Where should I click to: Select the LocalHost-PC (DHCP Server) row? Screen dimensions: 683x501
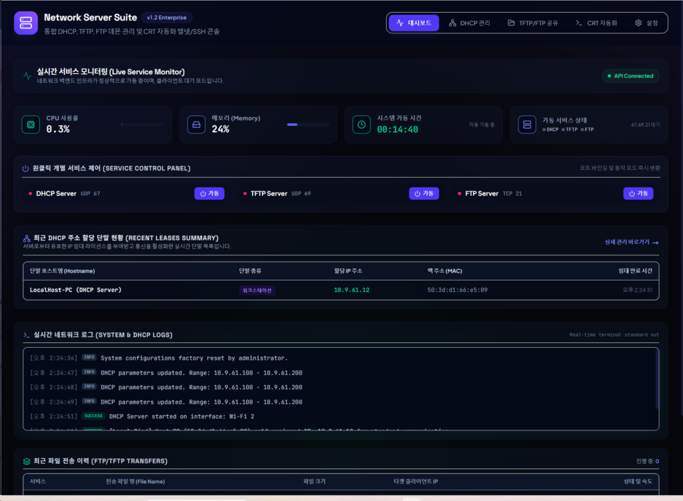(341, 290)
